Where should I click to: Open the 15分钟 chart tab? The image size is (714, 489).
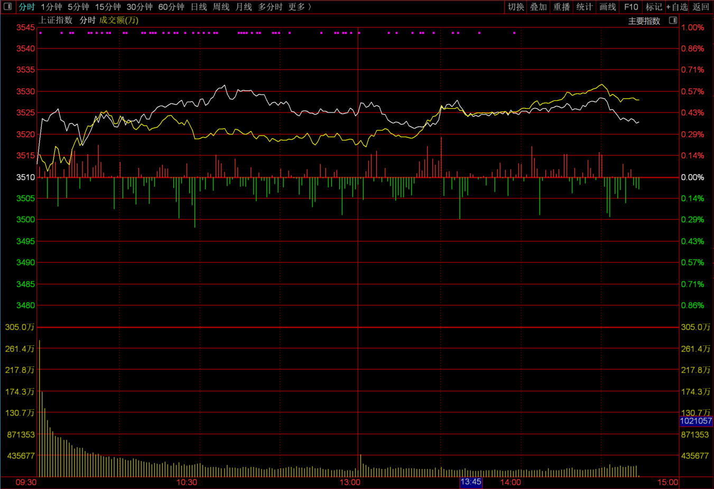pyautogui.click(x=108, y=7)
